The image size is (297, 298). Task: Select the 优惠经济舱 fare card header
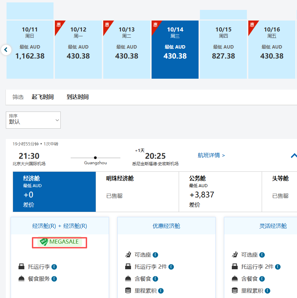point(166,226)
